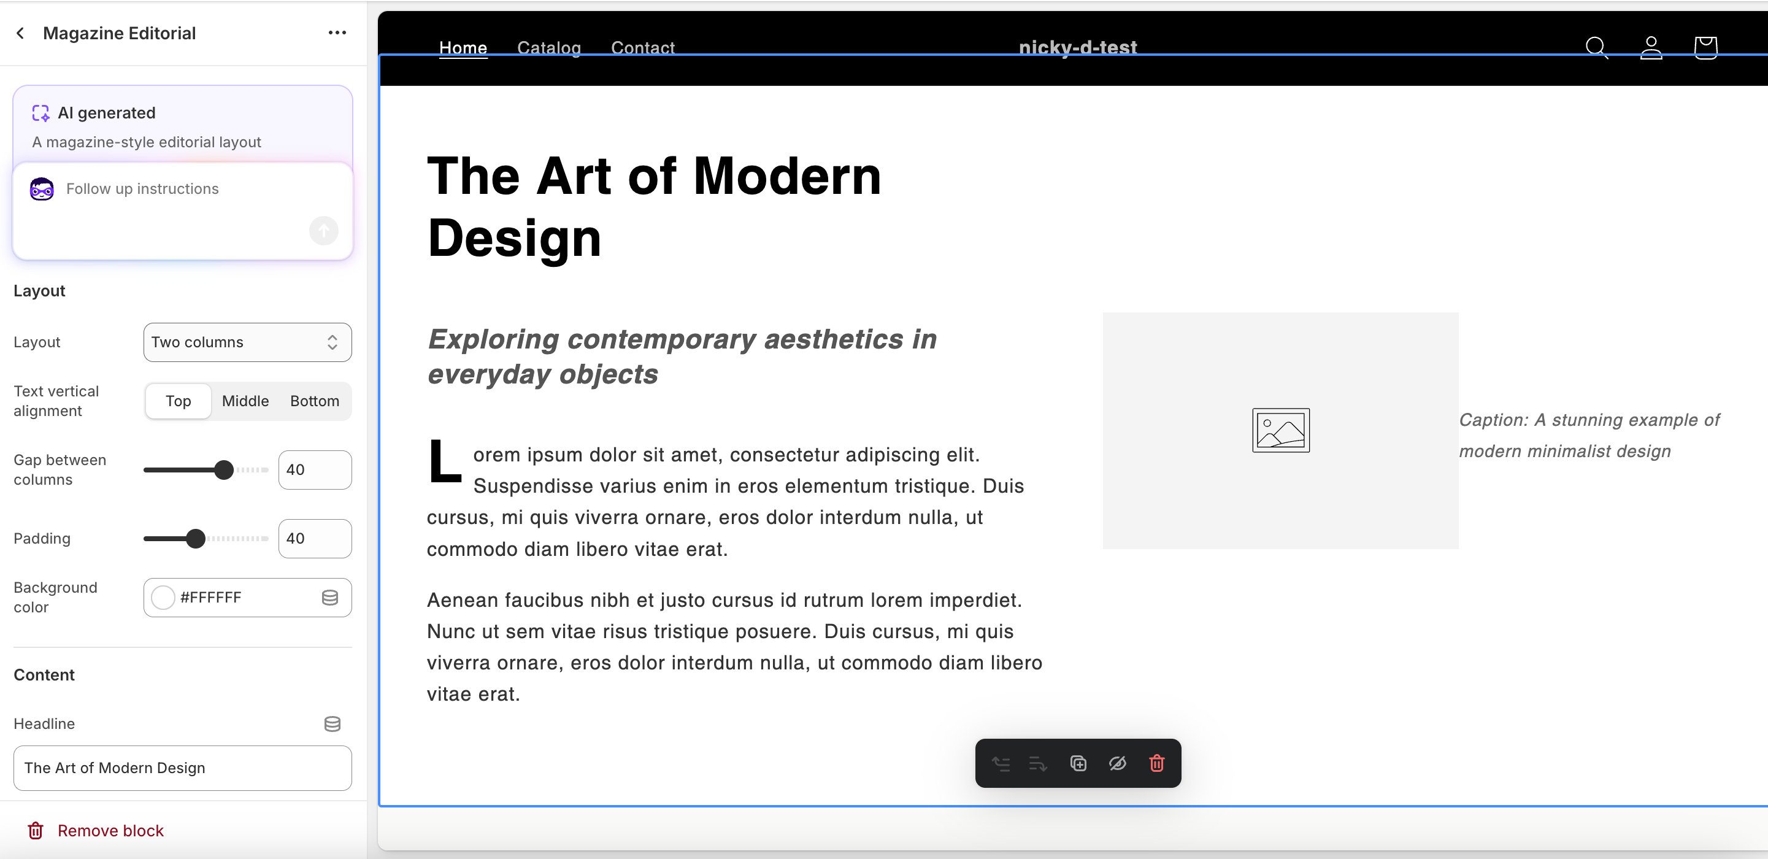Go to the Catalog navigation link
The image size is (1768, 859).
click(x=548, y=47)
